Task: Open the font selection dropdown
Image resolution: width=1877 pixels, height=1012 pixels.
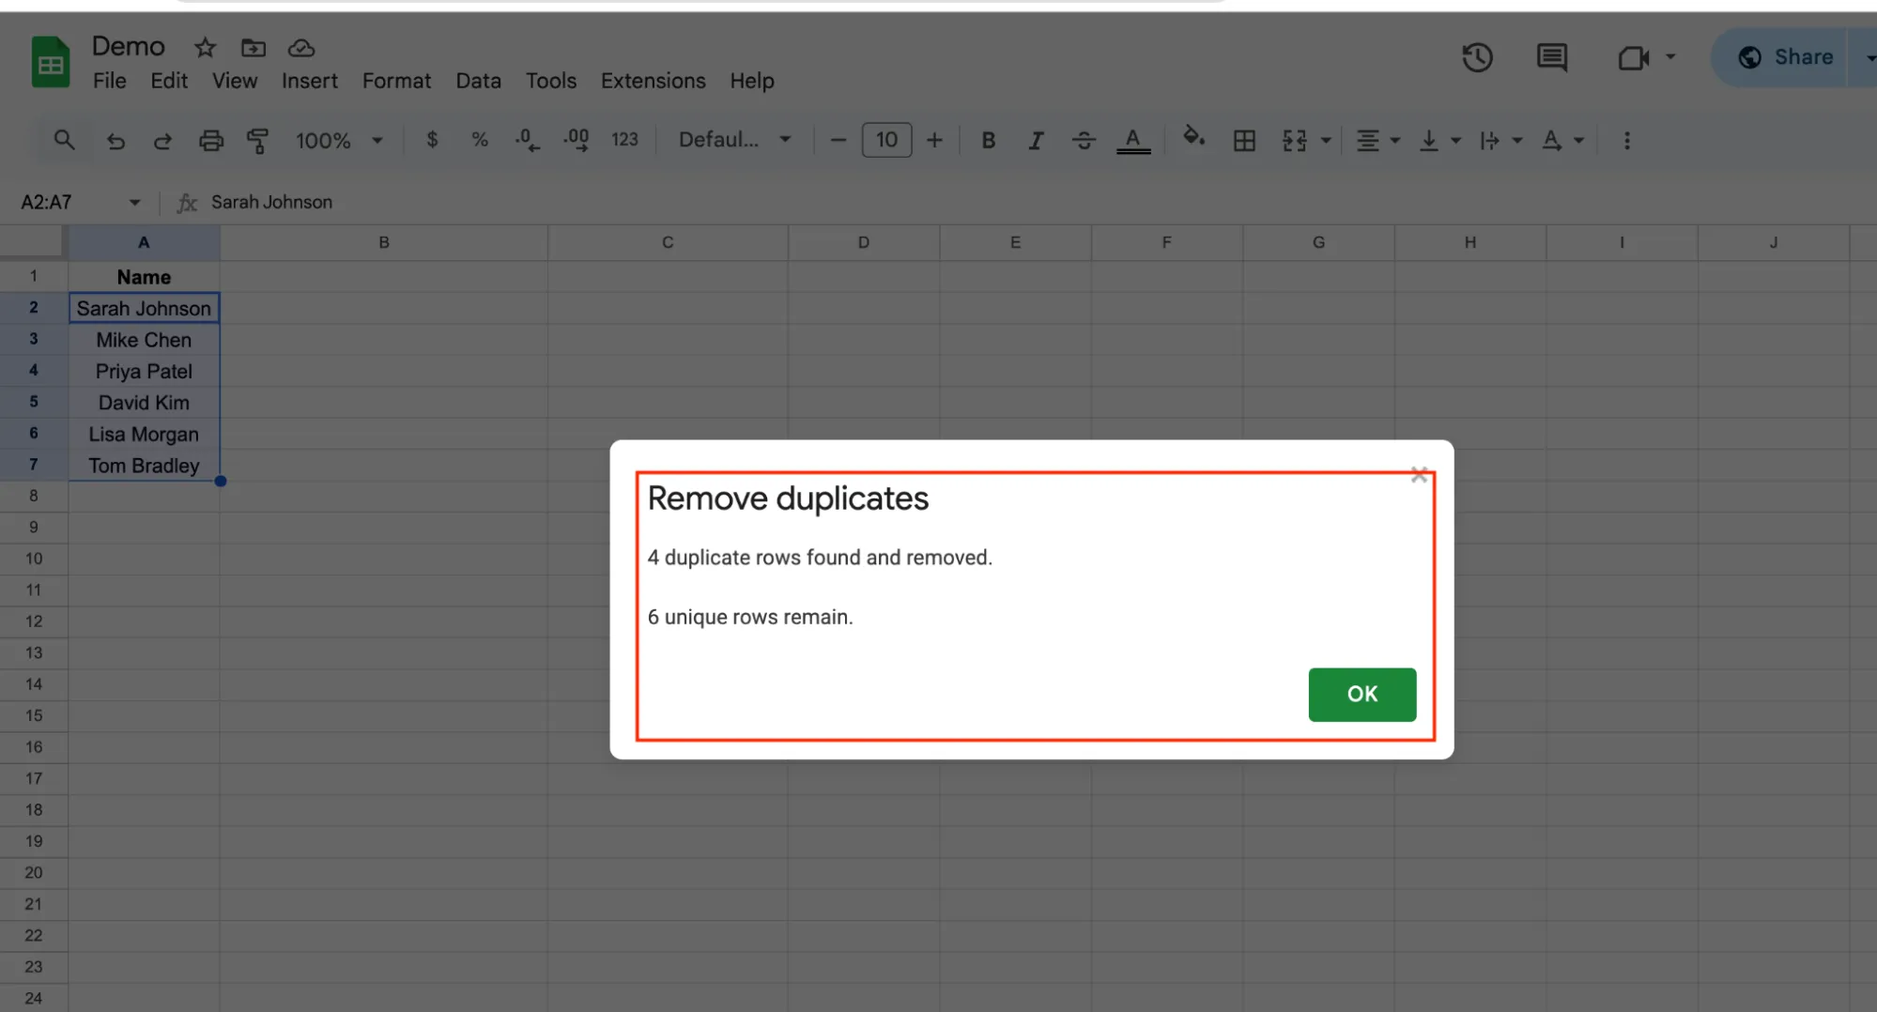Action: [x=734, y=140]
